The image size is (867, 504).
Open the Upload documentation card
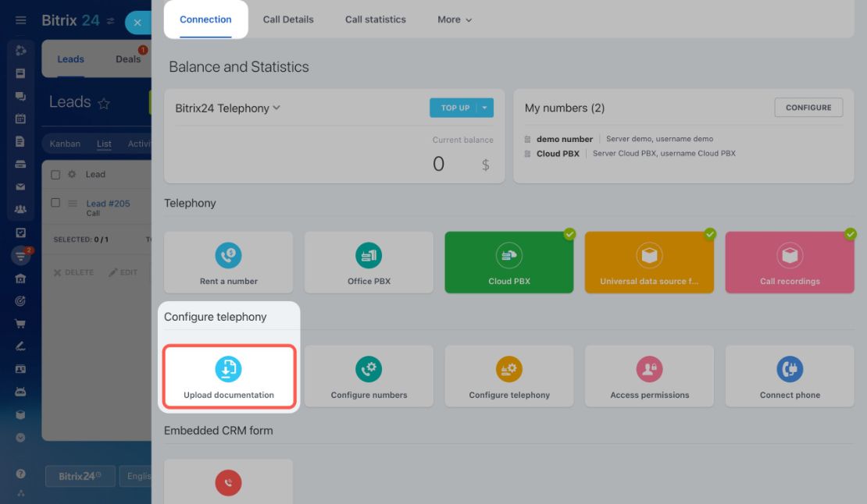pyautogui.click(x=229, y=377)
